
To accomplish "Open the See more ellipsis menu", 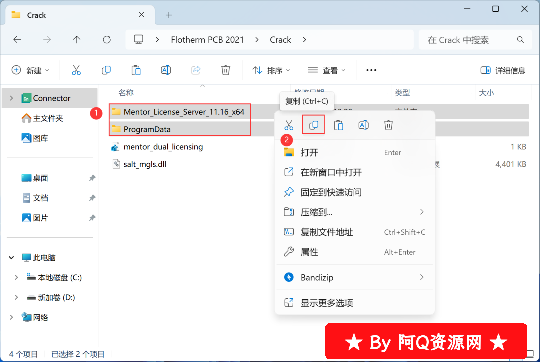I will 371,70.
